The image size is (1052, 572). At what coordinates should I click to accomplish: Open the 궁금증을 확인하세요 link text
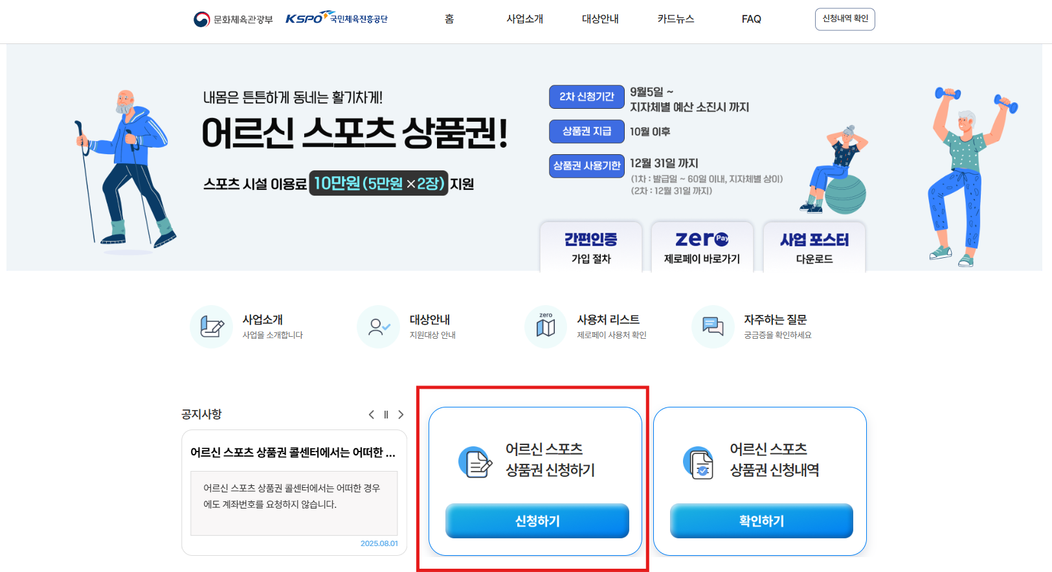[x=778, y=335]
